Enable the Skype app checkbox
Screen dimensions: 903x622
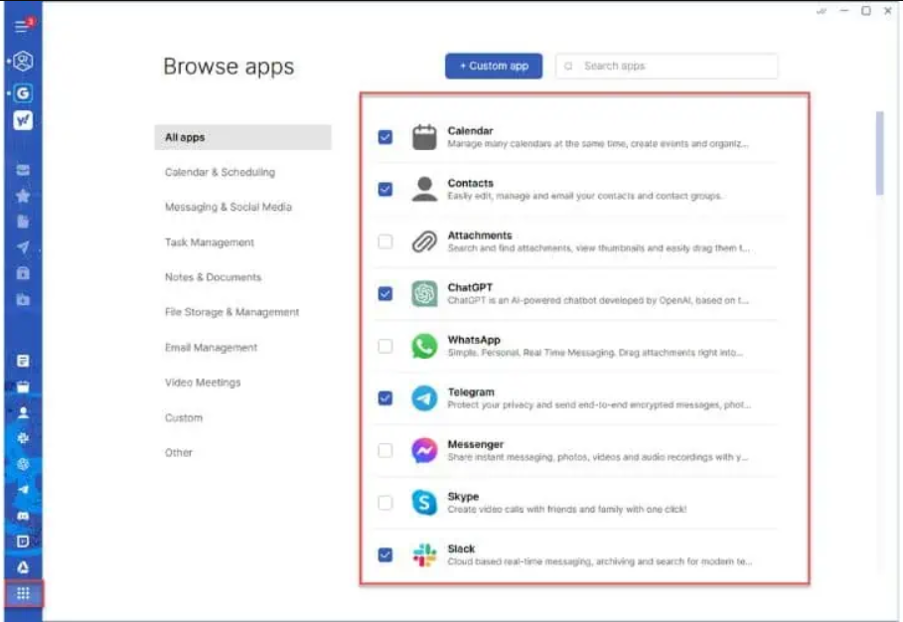[385, 503]
